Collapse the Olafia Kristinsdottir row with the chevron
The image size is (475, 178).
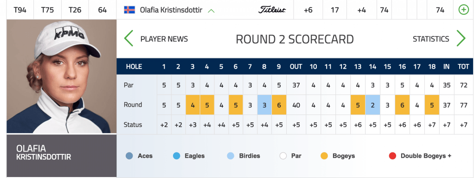click(211, 11)
